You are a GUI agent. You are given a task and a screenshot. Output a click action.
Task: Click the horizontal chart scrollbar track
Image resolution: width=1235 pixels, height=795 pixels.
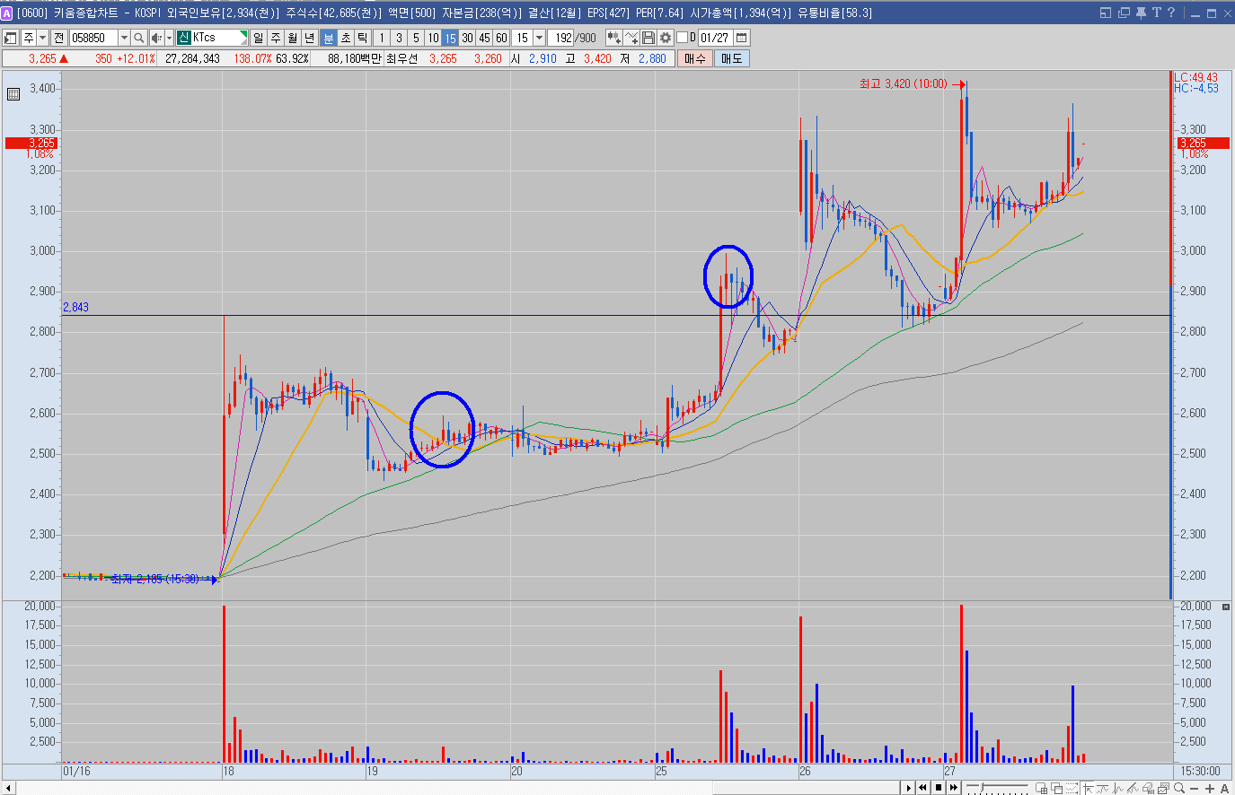[x=359, y=788]
